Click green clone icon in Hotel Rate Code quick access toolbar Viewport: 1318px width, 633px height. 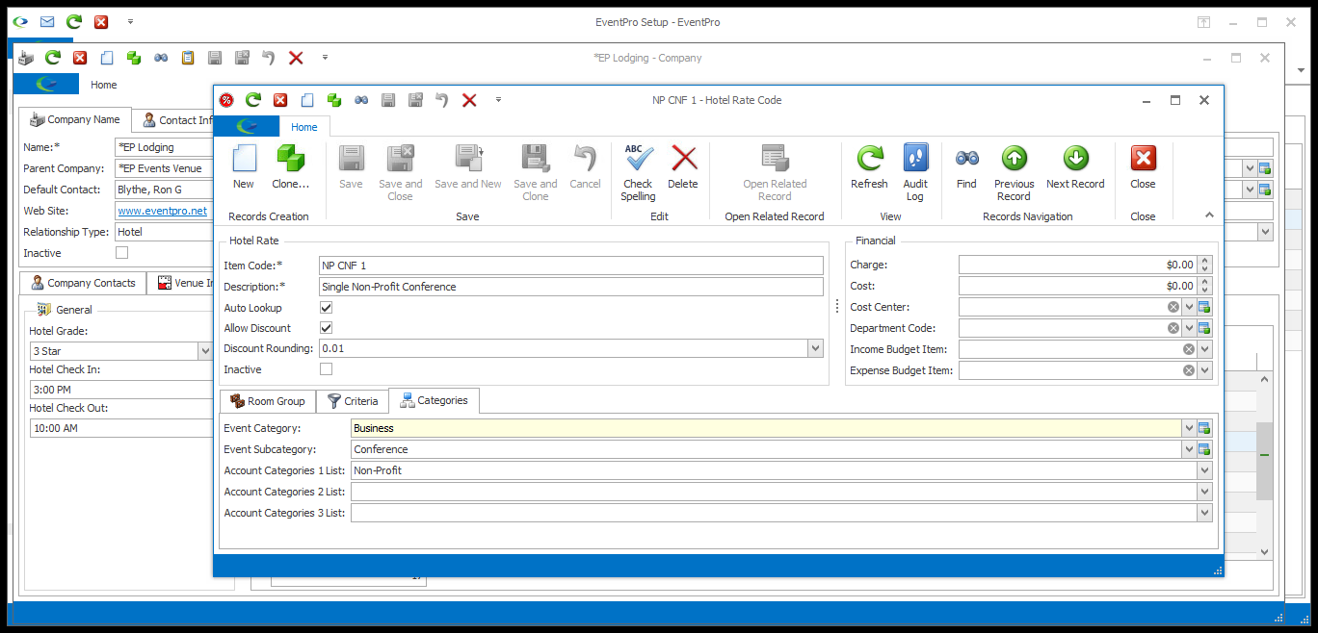tap(334, 100)
